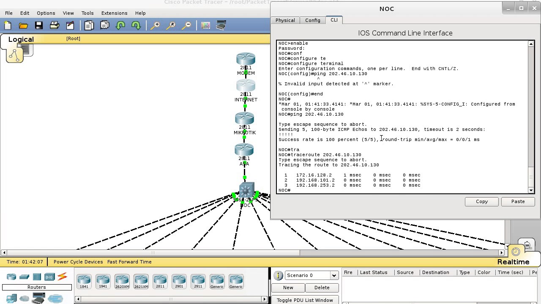541x304 pixels.
Task: Select the Switches device category icon
Action: pos(24,277)
